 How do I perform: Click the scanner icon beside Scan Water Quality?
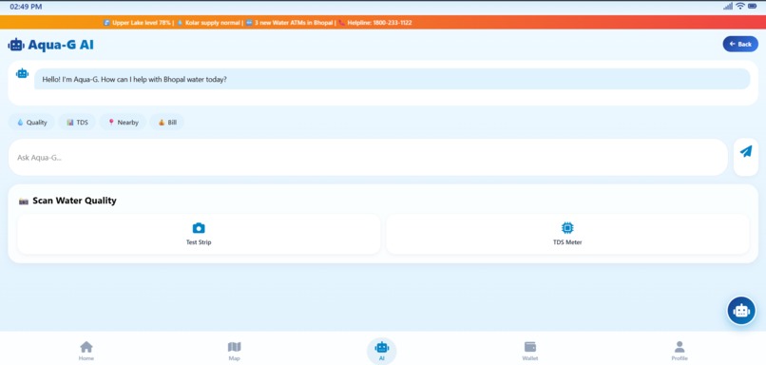(x=24, y=202)
